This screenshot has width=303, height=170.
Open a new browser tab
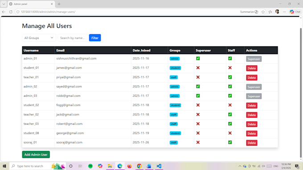(x=59, y=4)
